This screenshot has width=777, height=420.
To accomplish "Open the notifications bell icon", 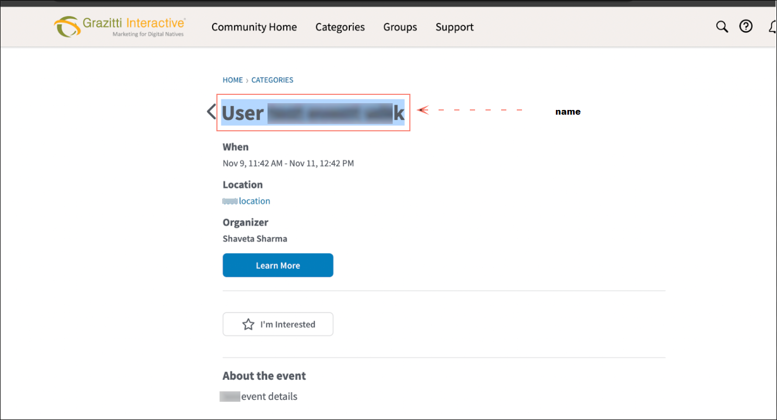I will pos(773,27).
